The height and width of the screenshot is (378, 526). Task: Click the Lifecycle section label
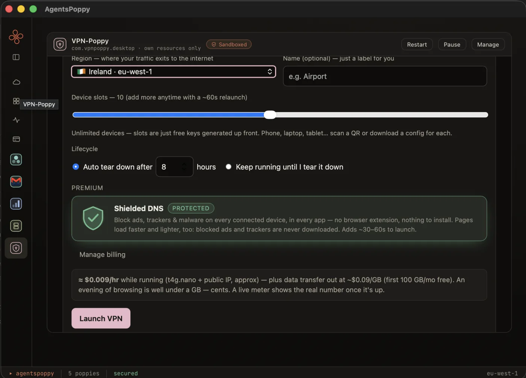point(85,149)
